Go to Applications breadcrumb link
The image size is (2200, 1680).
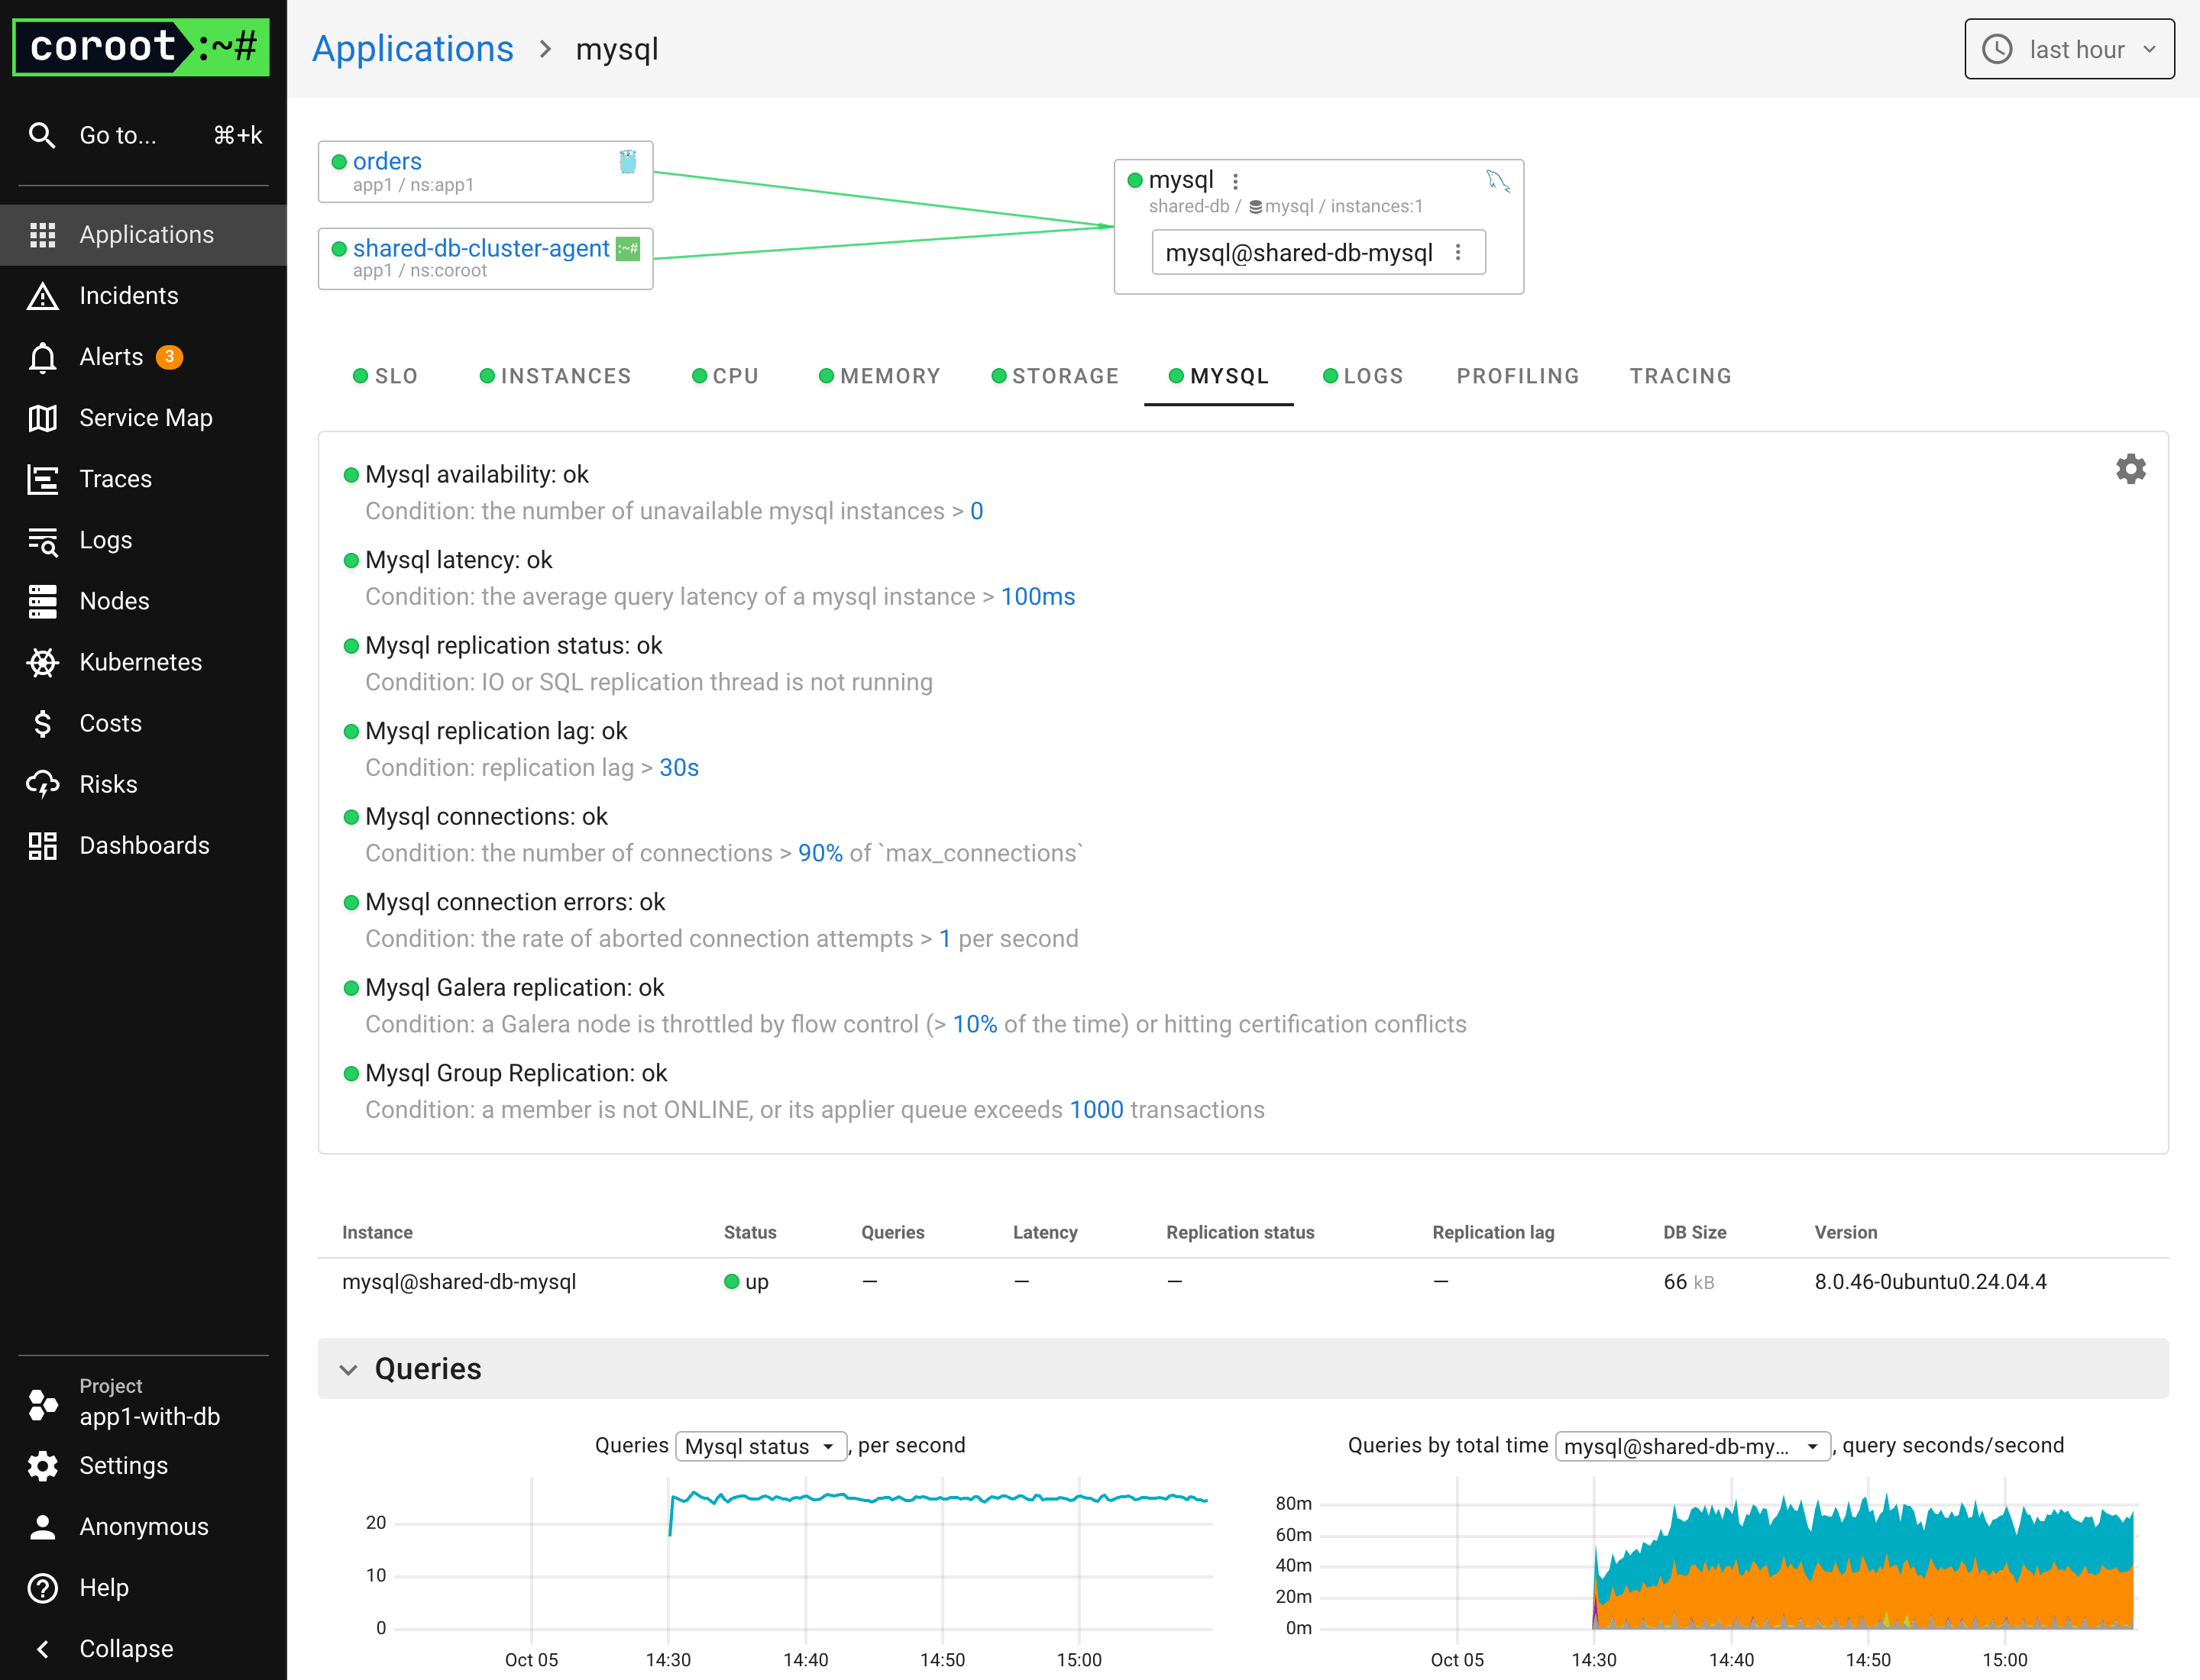(412, 49)
